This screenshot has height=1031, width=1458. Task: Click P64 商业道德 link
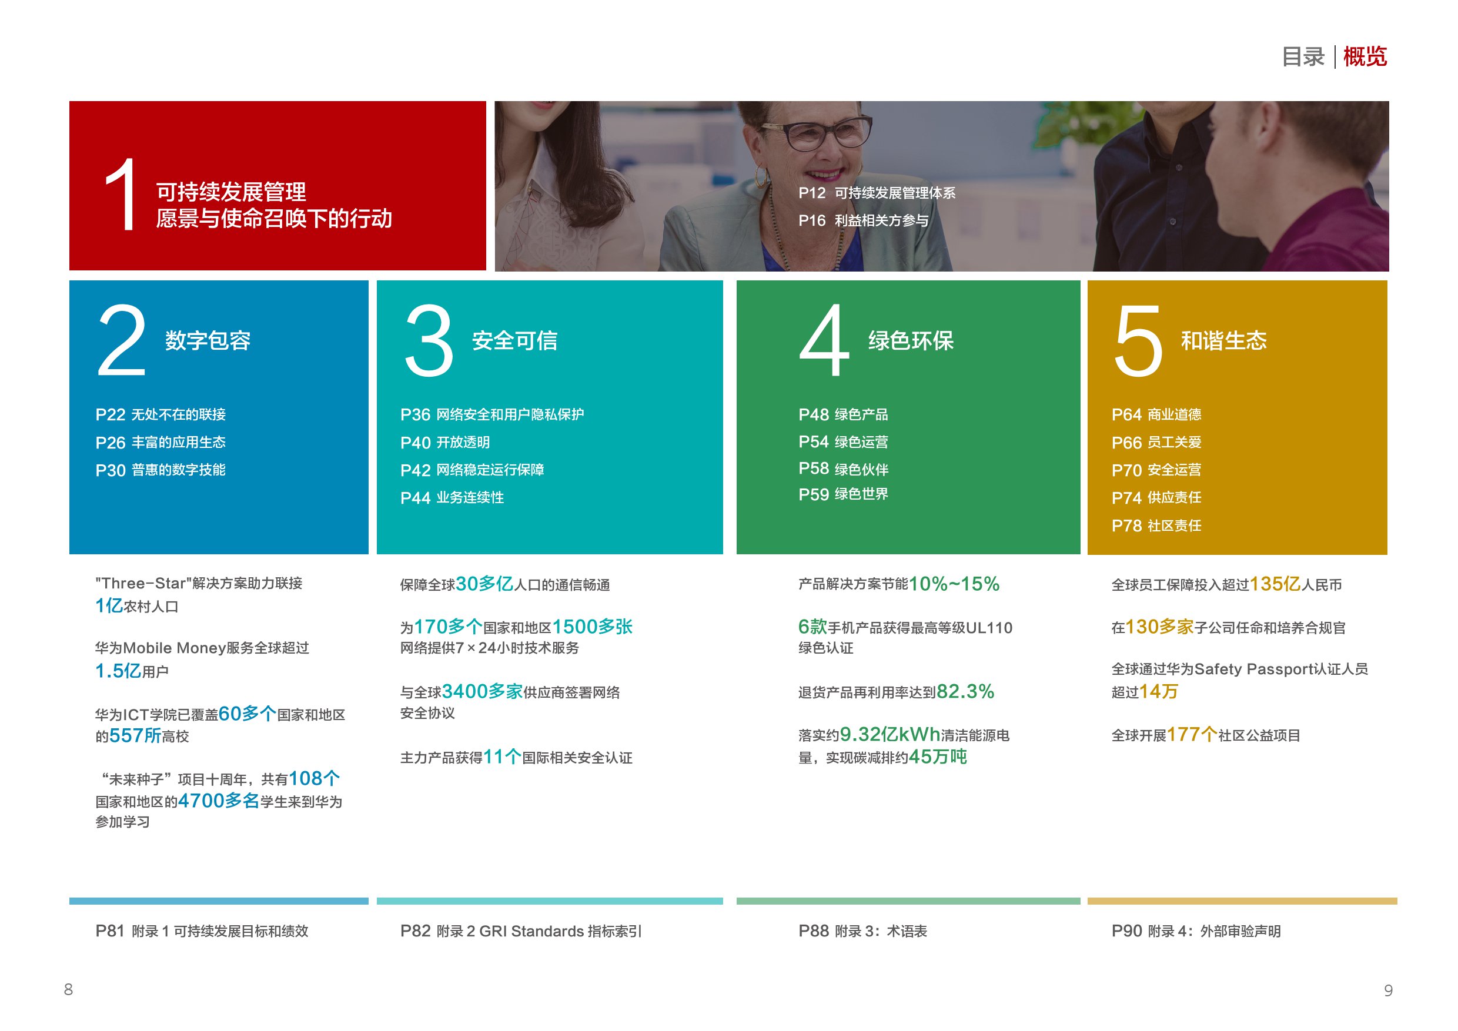(x=1156, y=414)
